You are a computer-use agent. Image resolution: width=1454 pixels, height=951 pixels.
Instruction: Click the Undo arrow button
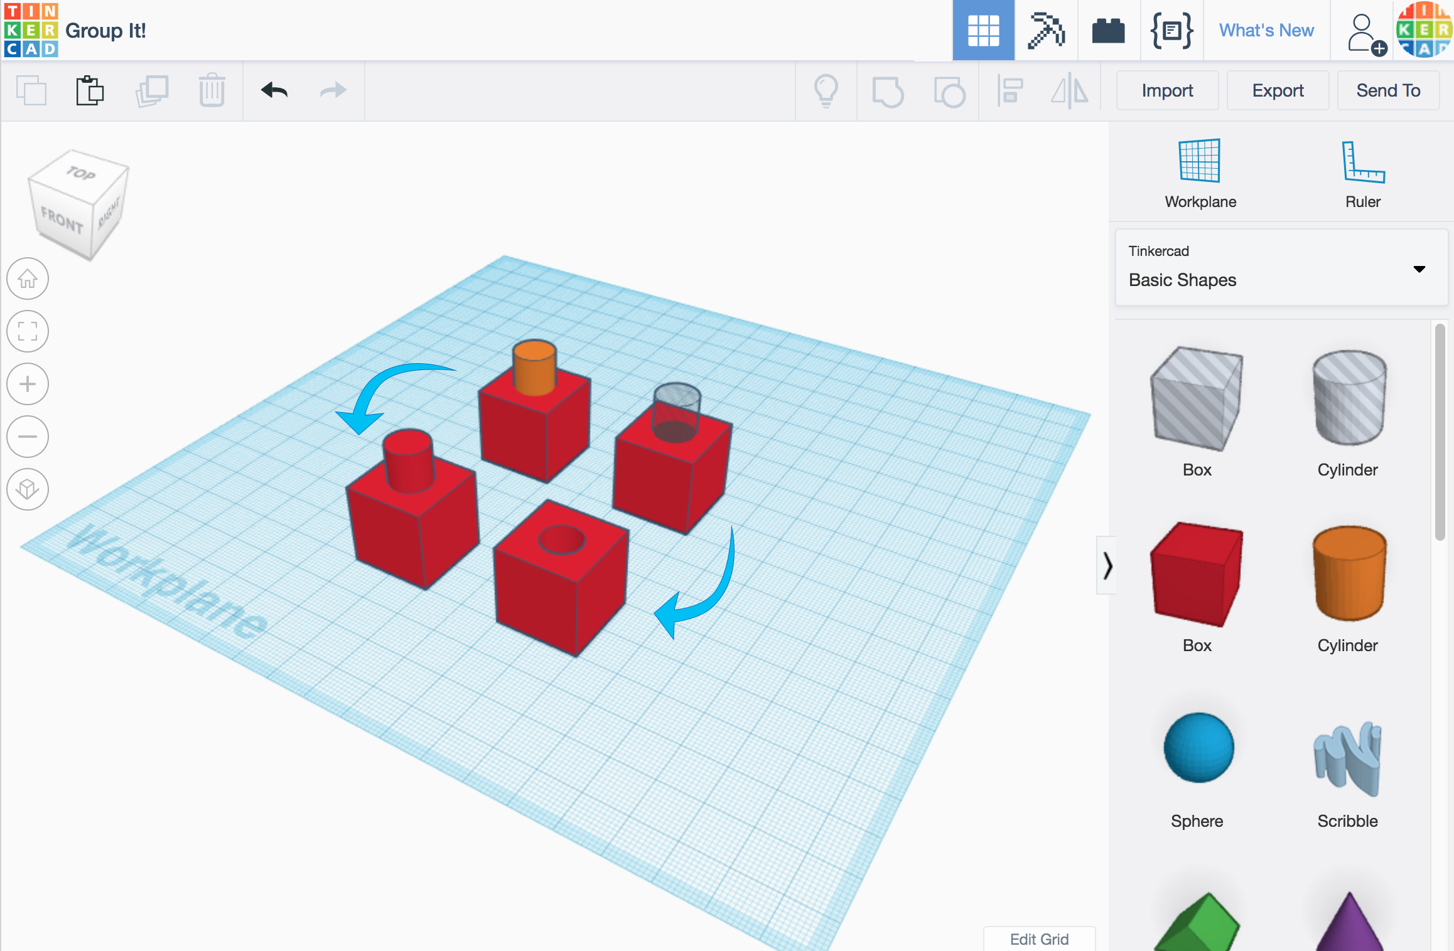274,90
